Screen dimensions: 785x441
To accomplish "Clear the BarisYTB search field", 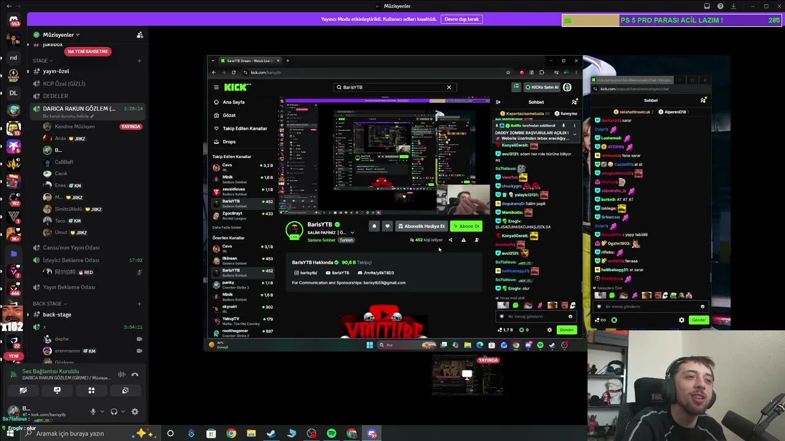I will tap(449, 87).
